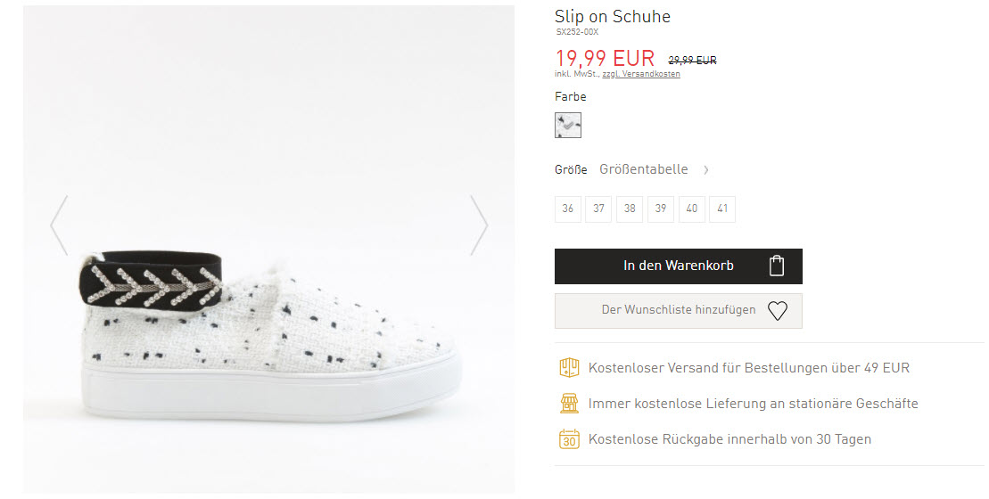Viewport: 989px width, 499px height.
Task: Select size 38
Action: (x=630, y=209)
